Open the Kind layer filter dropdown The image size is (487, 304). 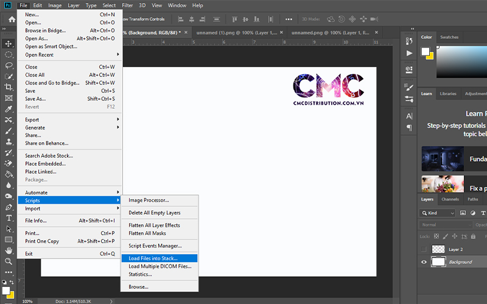438,213
